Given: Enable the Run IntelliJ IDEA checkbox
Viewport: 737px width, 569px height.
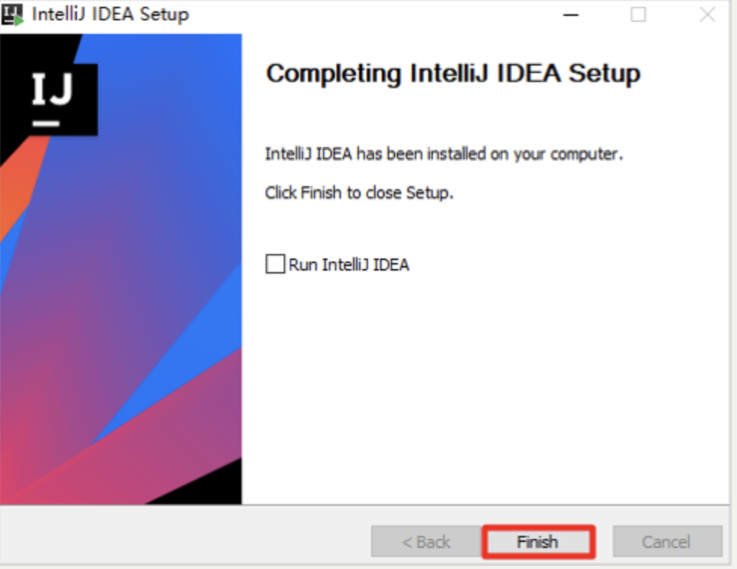Looking at the screenshot, I should (x=275, y=264).
